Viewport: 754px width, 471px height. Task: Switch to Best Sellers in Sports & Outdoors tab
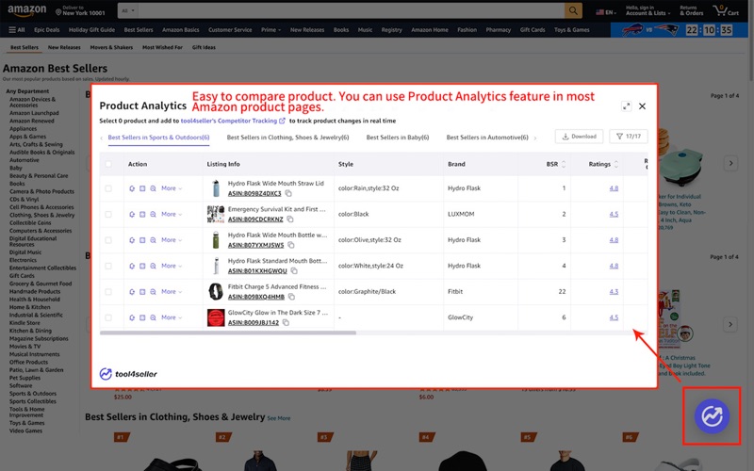coord(158,138)
